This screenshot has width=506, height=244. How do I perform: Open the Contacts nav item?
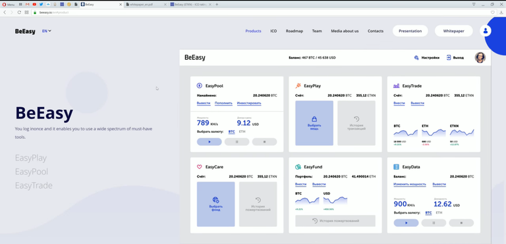(376, 31)
